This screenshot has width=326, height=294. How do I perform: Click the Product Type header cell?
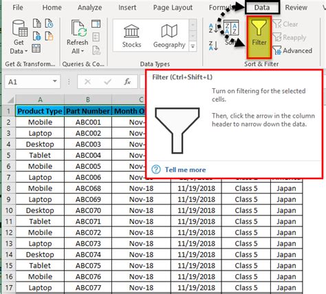click(40, 111)
